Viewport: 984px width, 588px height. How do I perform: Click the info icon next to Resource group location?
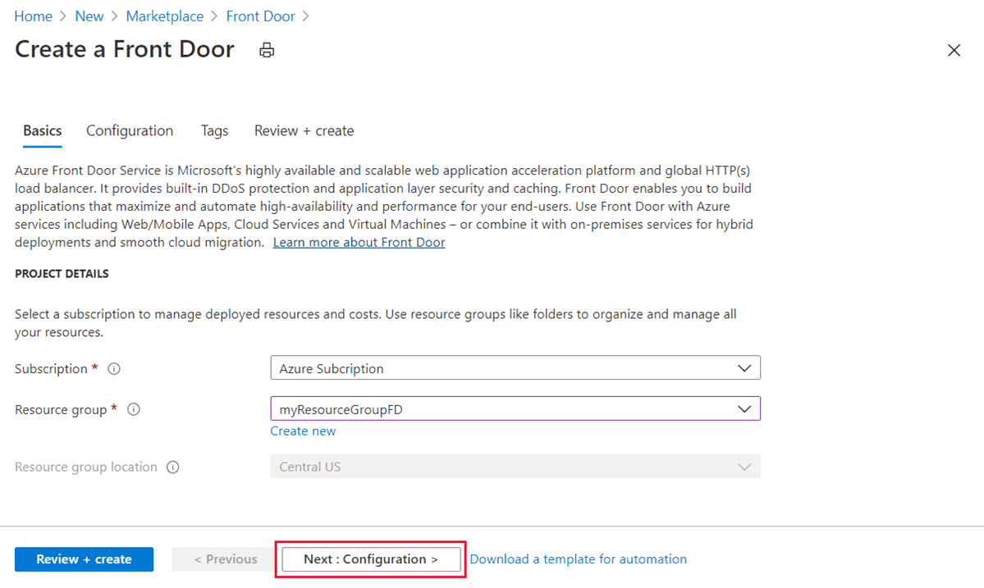pos(172,467)
